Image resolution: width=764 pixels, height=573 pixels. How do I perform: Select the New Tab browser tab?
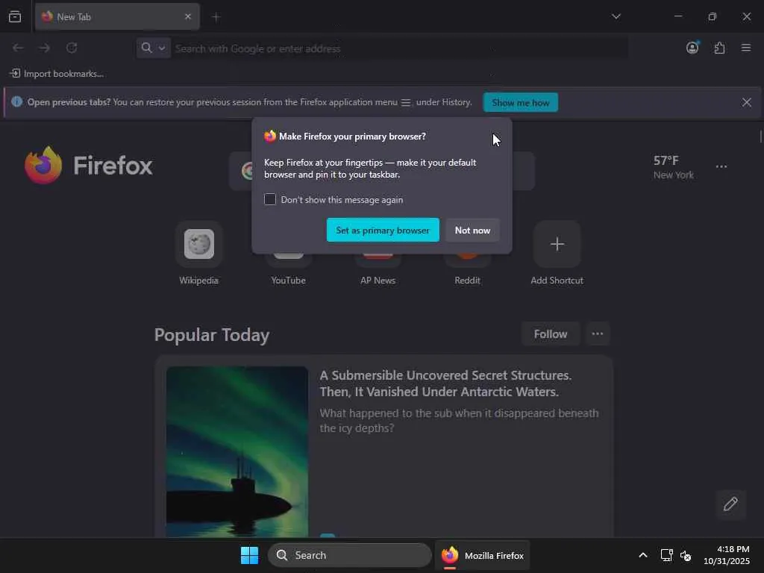pos(117,16)
